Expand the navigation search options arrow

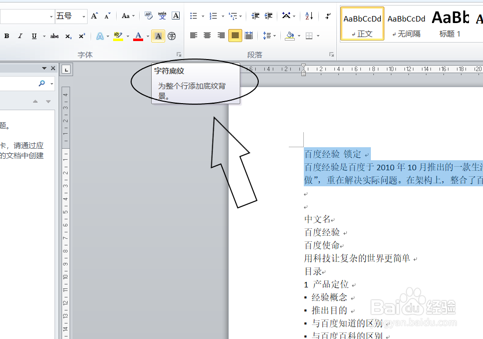click(52, 84)
